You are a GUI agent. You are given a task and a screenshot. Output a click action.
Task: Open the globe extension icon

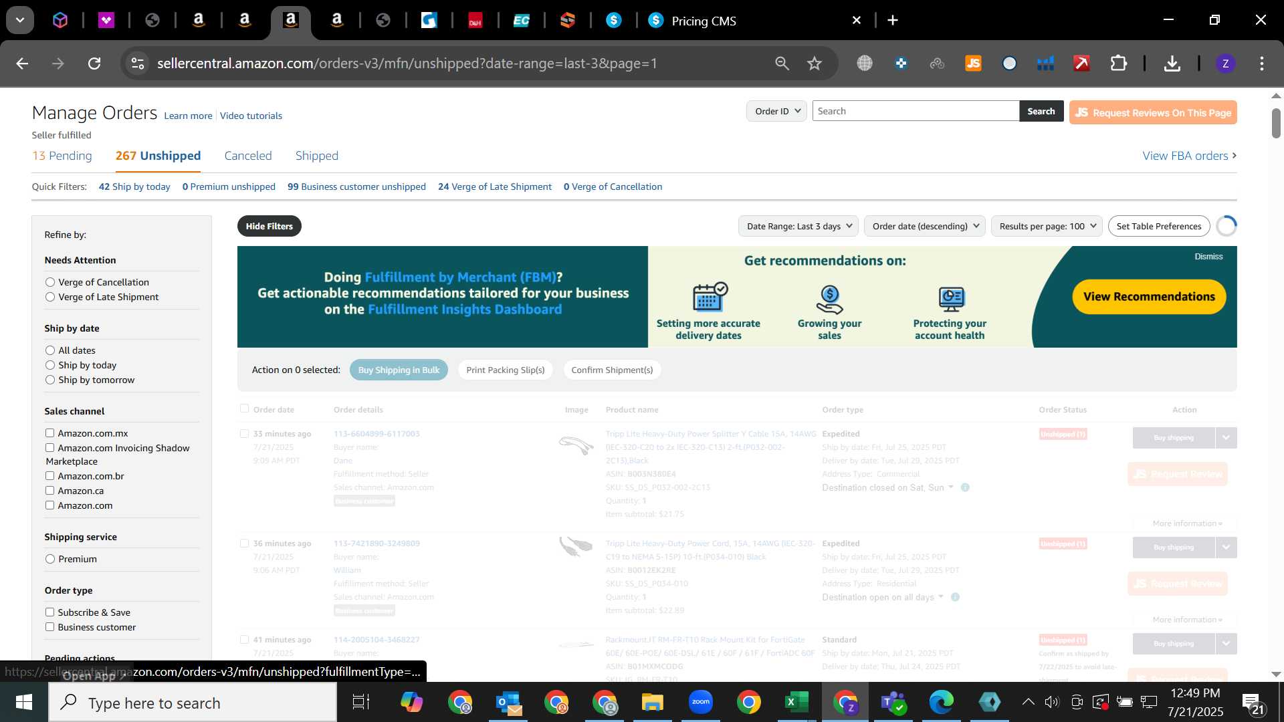[865, 64]
